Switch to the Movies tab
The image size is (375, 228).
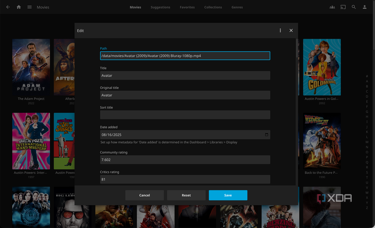click(135, 7)
